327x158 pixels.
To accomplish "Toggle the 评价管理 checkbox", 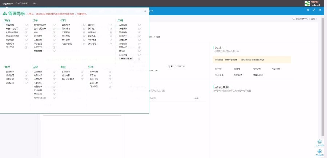I will 54,43.
